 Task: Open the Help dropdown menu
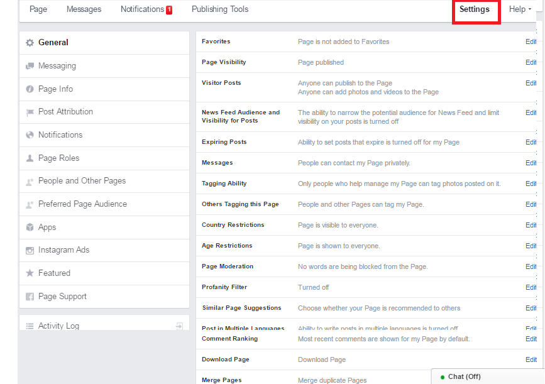click(520, 9)
